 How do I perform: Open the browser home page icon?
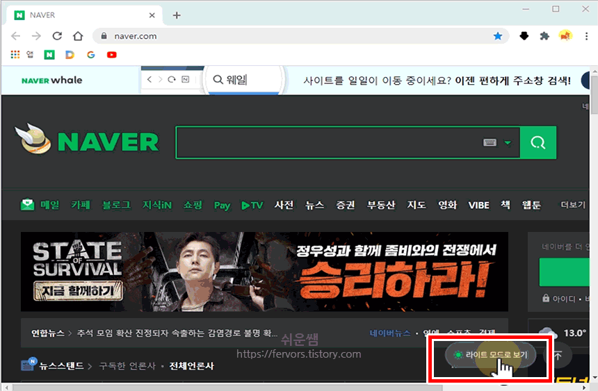click(78, 36)
